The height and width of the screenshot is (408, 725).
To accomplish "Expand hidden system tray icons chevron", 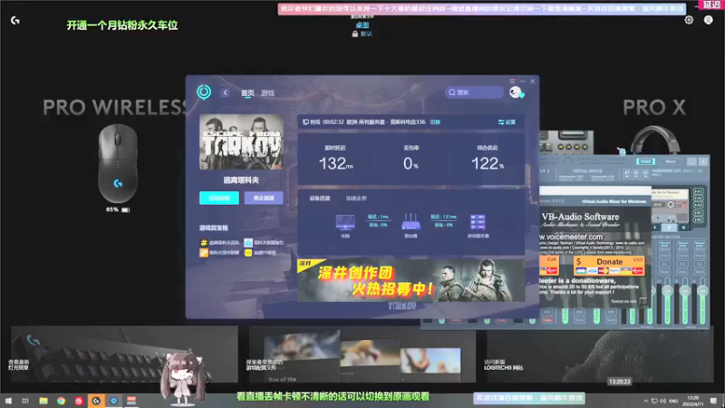I will pos(645,401).
